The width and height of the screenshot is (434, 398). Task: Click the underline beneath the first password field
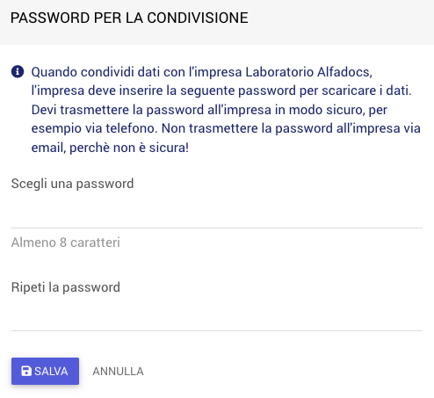click(217, 228)
